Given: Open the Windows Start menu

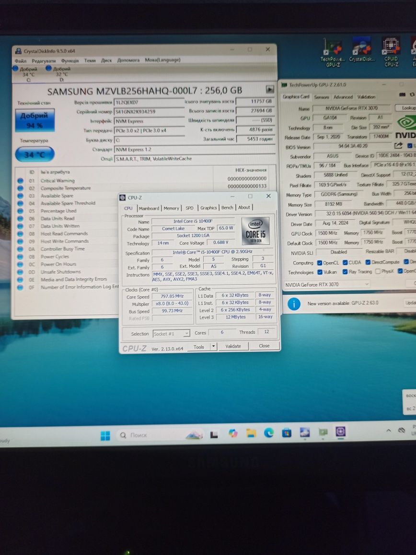Looking at the screenshot, I should (x=105, y=436).
